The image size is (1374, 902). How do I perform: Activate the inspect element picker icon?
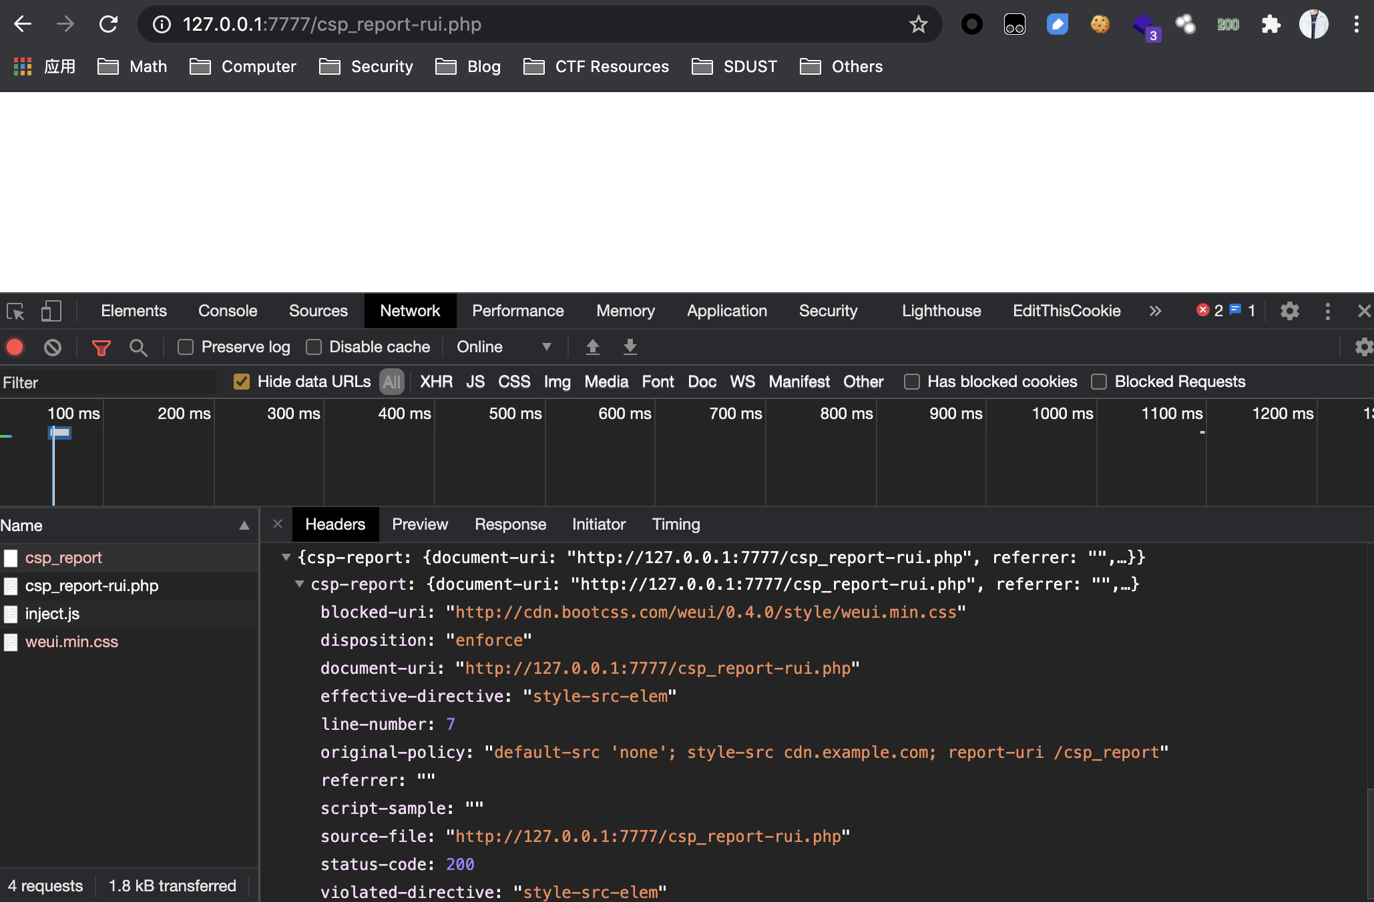click(x=15, y=311)
